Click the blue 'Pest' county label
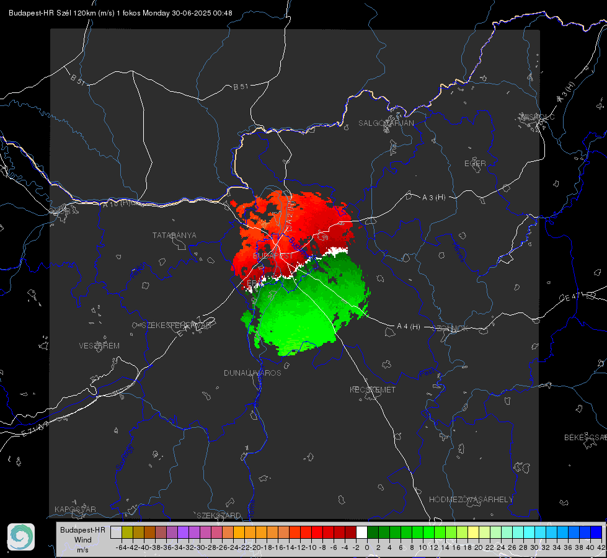The height and width of the screenshot is (558, 607). point(427,373)
